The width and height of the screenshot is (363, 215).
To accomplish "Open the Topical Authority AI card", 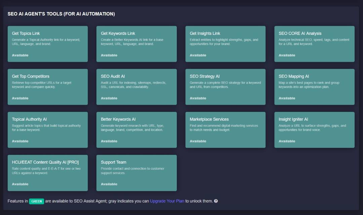I will point(48,130).
